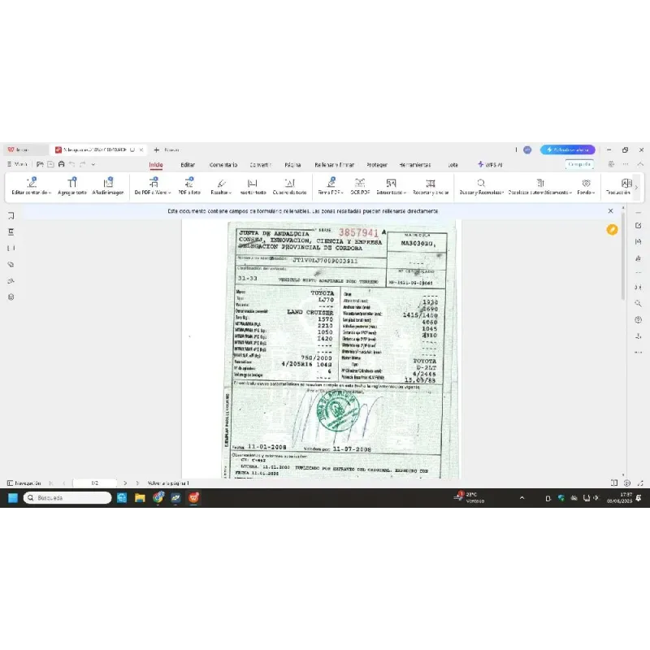Open Buscar y Reemplazar
This screenshot has width=650, height=650.
pos(481,187)
